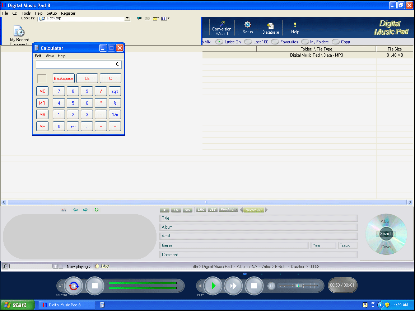Pause playback with the small pause button

[271, 286]
